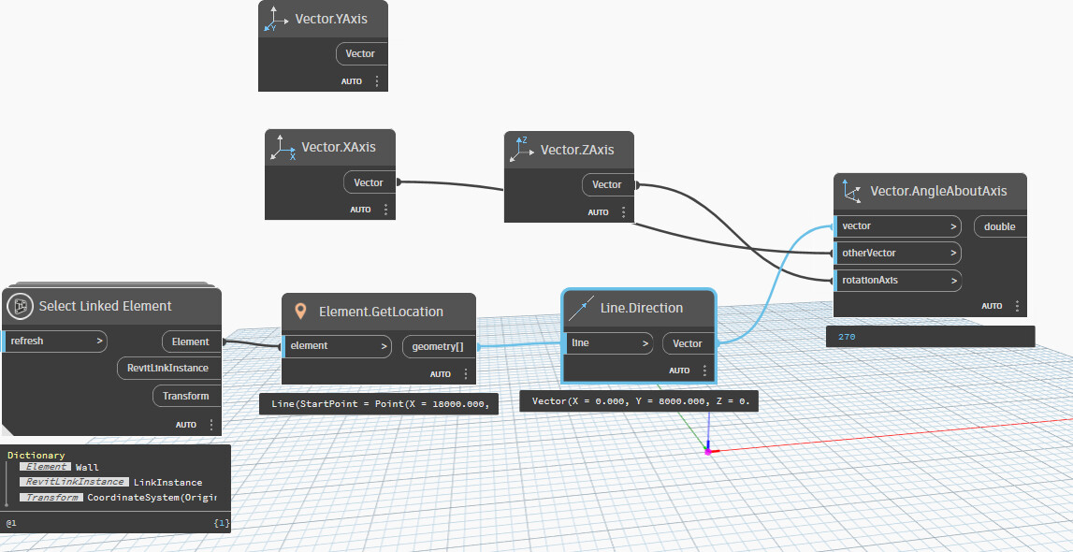This screenshot has width=1073, height=552.
Task: Click the 270 output preview value
Action: click(x=847, y=337)
